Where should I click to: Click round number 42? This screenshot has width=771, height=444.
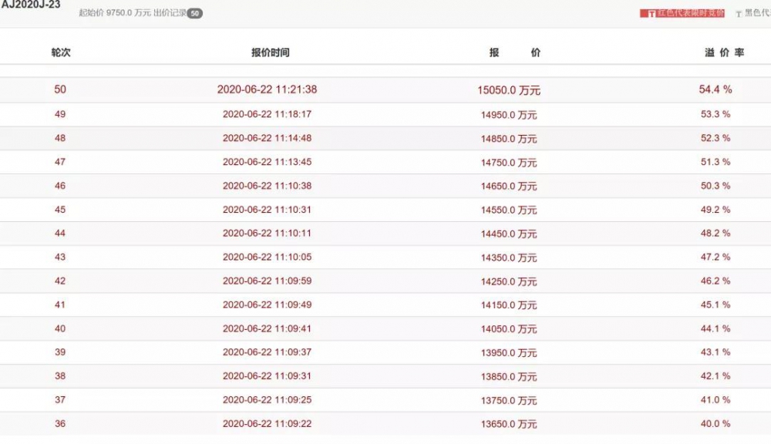point(60,281)
